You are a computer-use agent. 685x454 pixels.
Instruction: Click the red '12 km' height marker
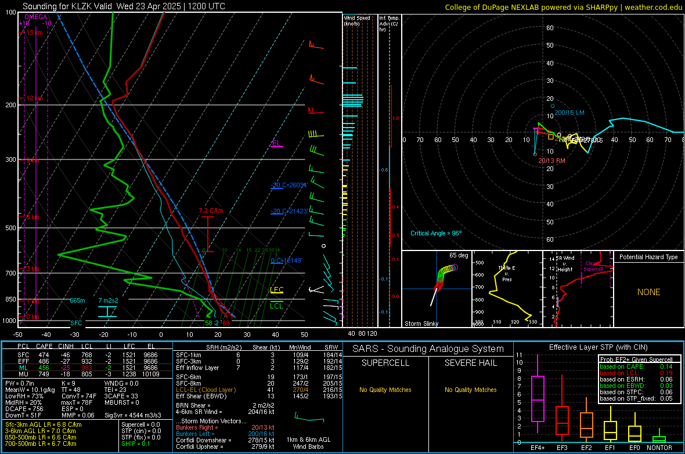click(34, 98)
